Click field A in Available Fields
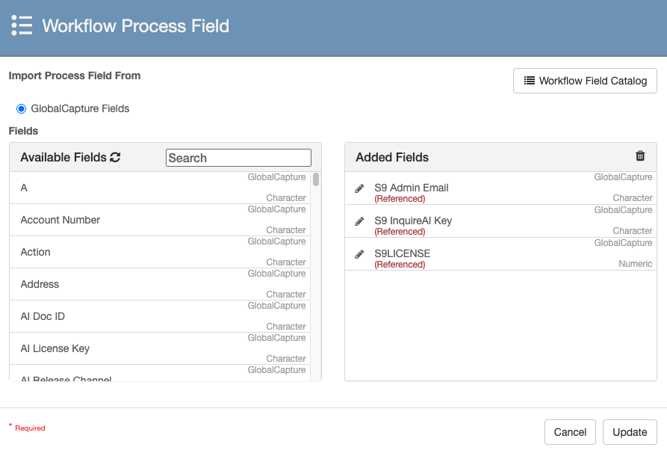 tap(24, 188)
